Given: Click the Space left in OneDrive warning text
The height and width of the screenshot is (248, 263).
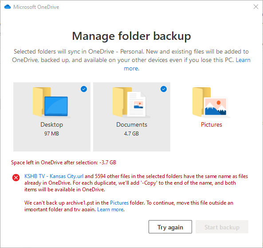Looking at the screenshot, I should point(63,163).
